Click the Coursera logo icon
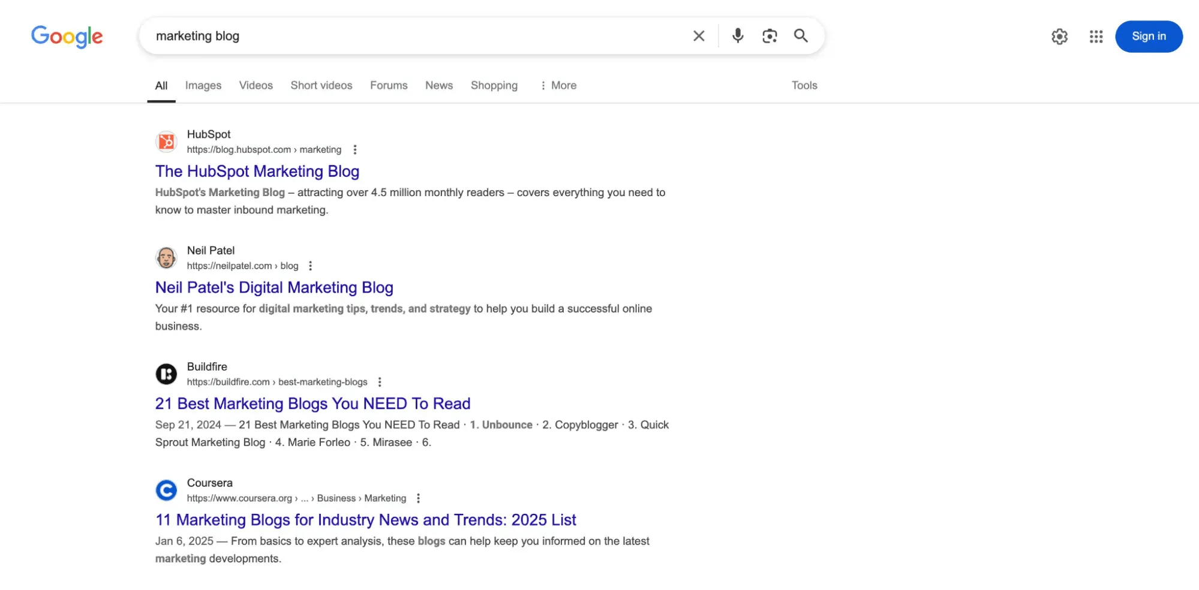Screen dimensions: 1199x590 pos(166,490)
